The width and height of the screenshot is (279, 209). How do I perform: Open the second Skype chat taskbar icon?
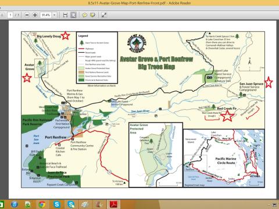(x=71, y=204)
